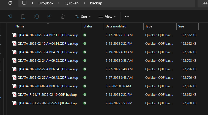Click file icon of QDATA-2025-02-19.AM04.39 backup

point(14,52)
